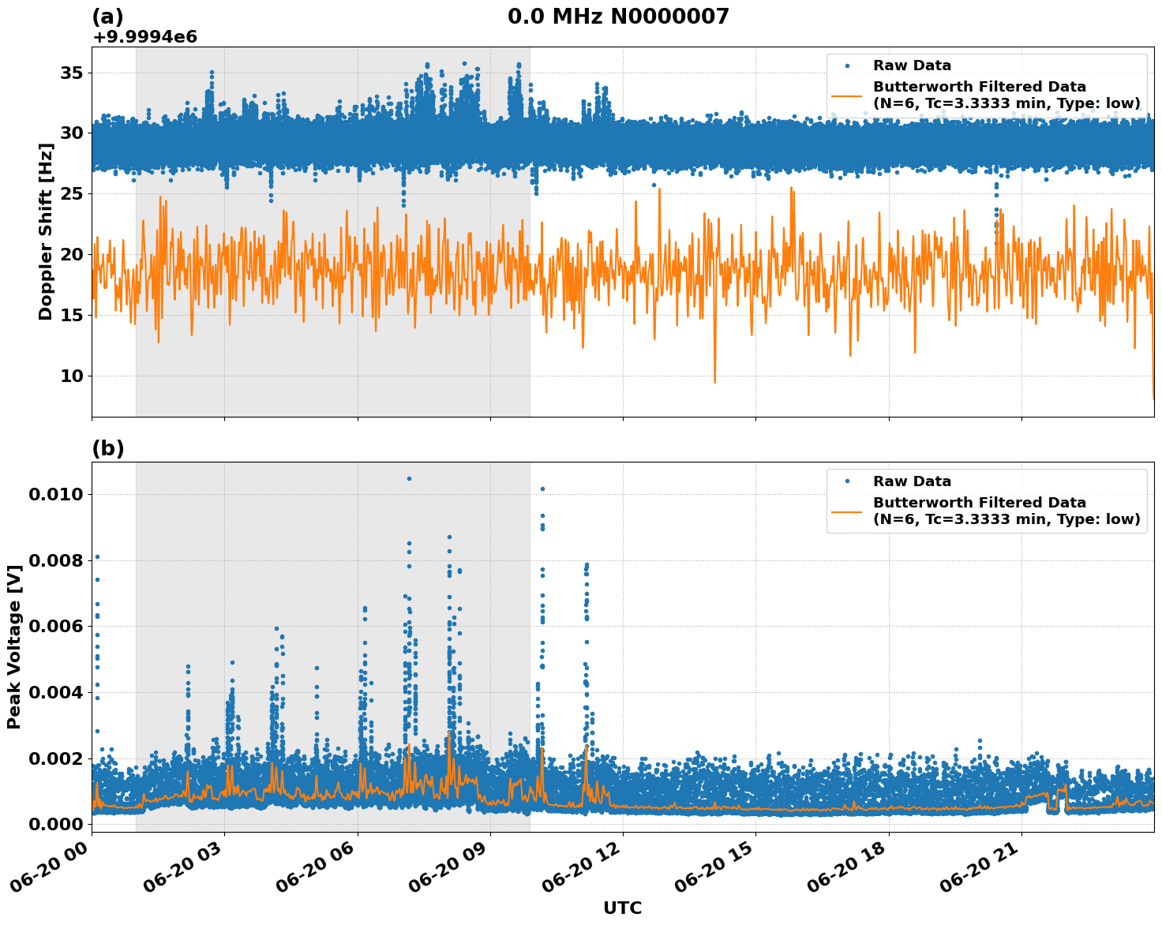Select the Butterworth Filtered Data legend entry in panel (a)
This screenshot has height=925, width=1162.
[x=979, y=87]
